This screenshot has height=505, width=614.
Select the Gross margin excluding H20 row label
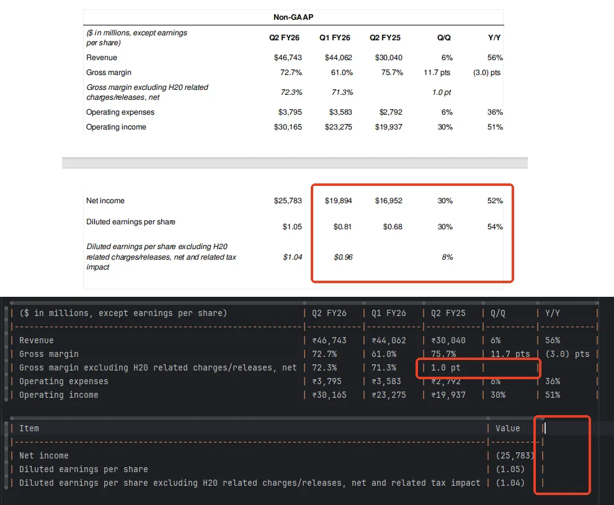tap(148, 92)
